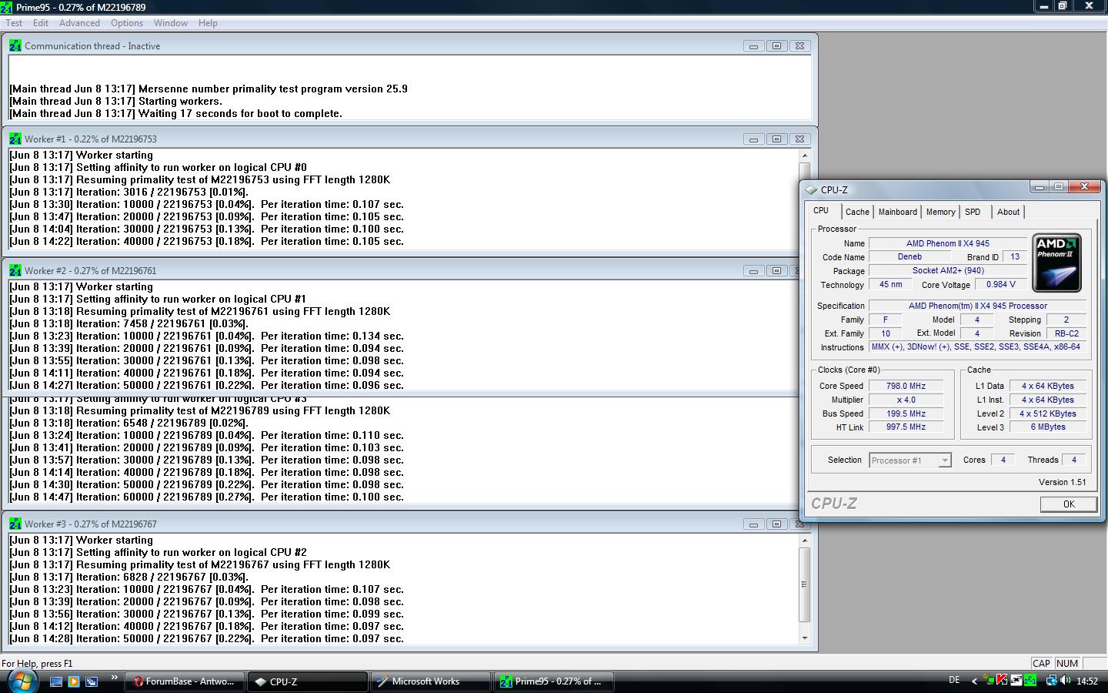The image size is (1108, 693).
Task: Click the Worker #2 window icon
Action: coord(15,271)
